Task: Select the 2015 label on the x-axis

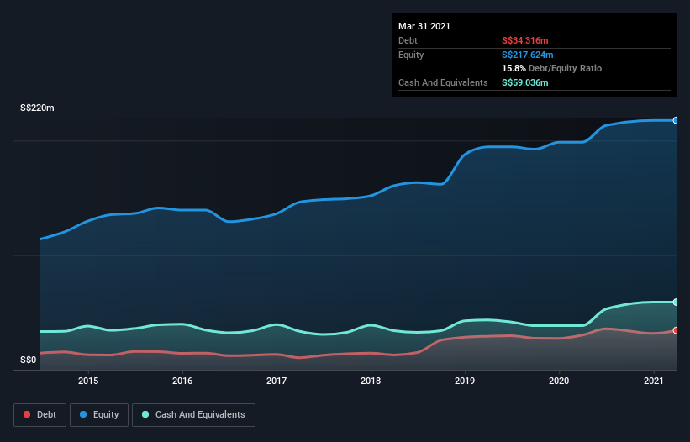Action: point(88,381)
